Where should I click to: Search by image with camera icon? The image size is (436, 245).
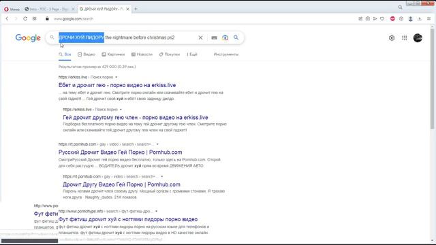click(x=225, y=37)
